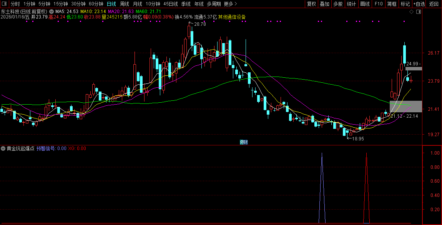Viewport: 442px width, 225px height.
Task: Switch to the 月线 monthly chart
Action: (x=137, y=4)
